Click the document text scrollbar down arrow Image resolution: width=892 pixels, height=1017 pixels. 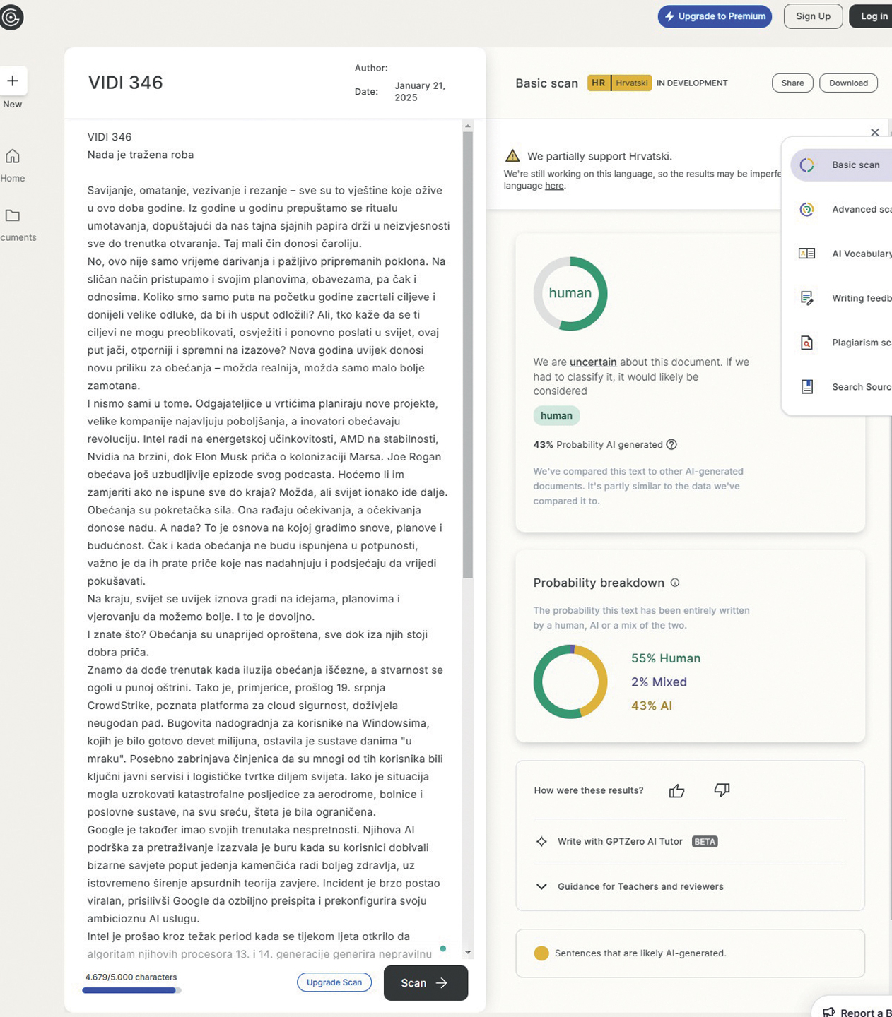(x=467, y=953)
